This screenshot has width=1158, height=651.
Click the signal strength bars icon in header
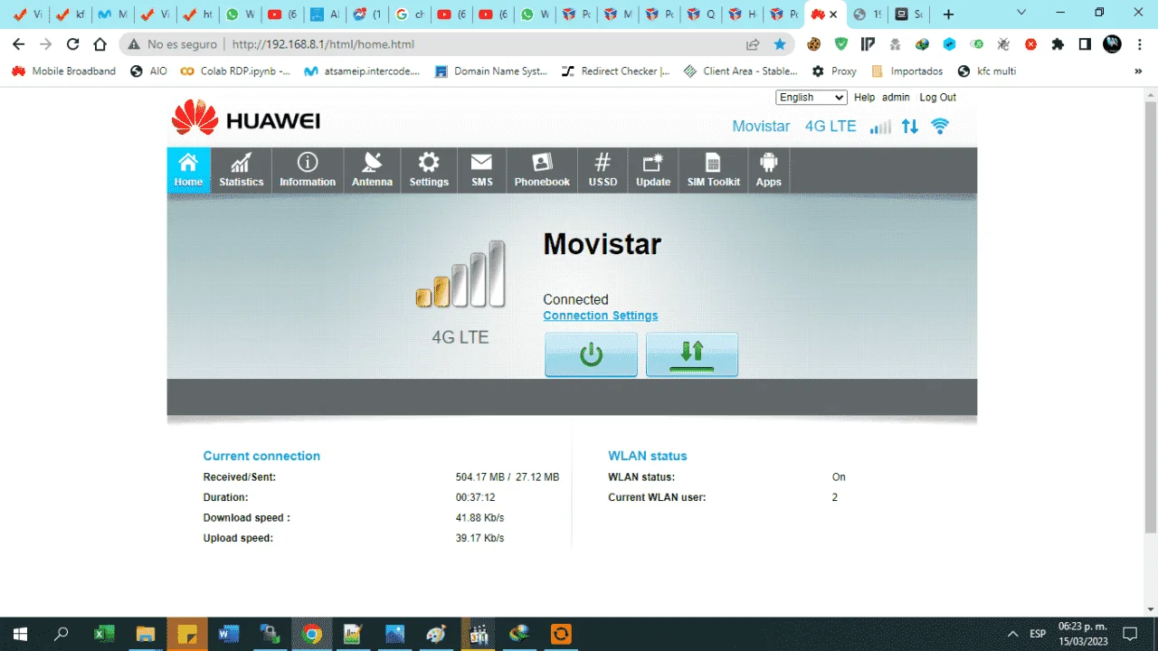pos(880,127)
